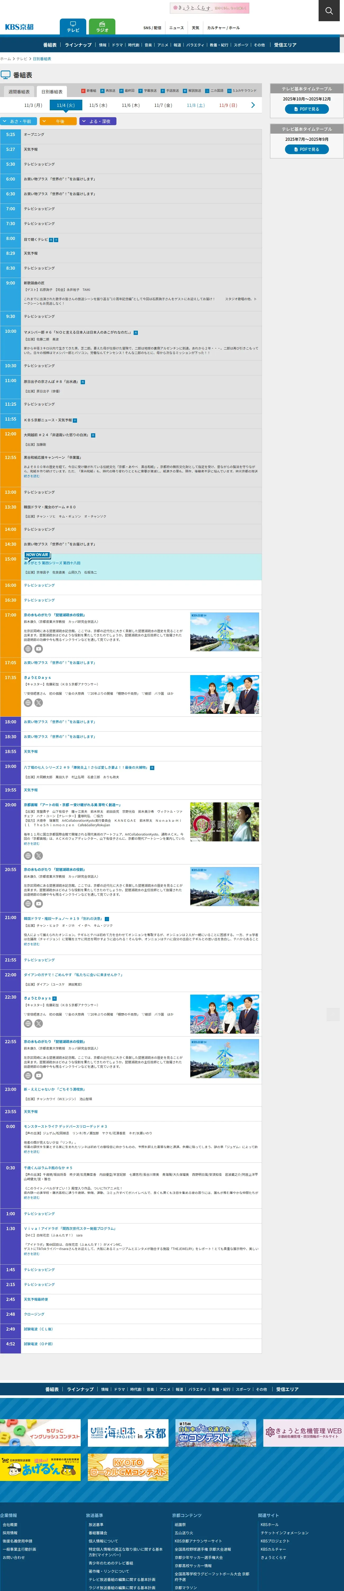This screenshot has width=344, height=1591.
Task: Jump to the あさ・午前 section
Action: click(x=19, y=122)
